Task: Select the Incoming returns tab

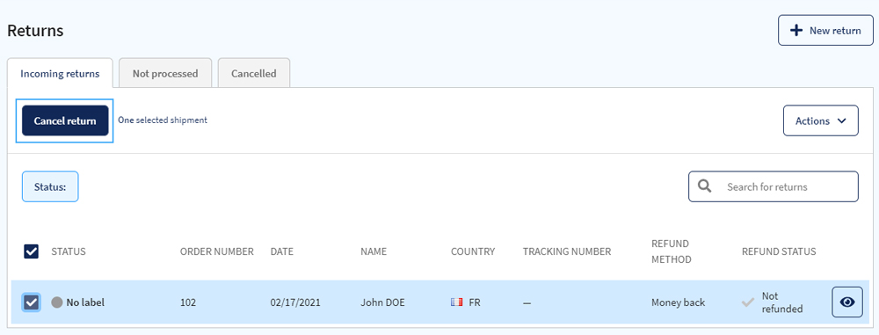Action: pos(60,74)
